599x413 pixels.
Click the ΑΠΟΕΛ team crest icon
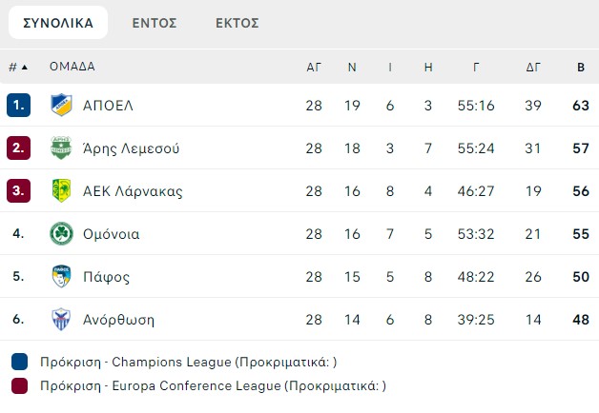[61, 105]
